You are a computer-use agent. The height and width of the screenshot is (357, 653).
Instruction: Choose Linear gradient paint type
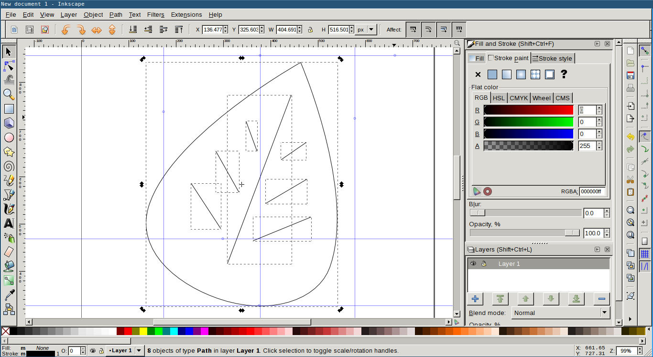[507, 74]
